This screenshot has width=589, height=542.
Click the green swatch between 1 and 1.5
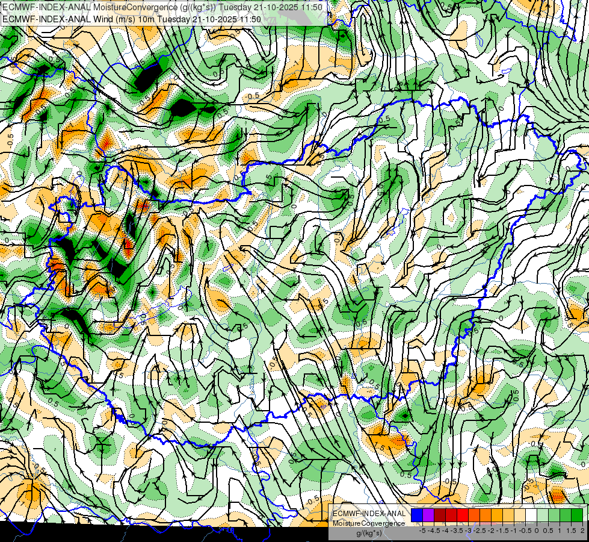(566, 515)
